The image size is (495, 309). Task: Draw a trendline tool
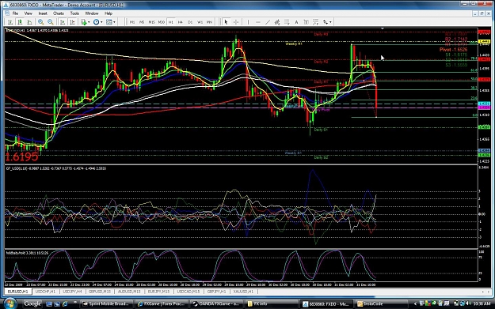pos(268,22)
